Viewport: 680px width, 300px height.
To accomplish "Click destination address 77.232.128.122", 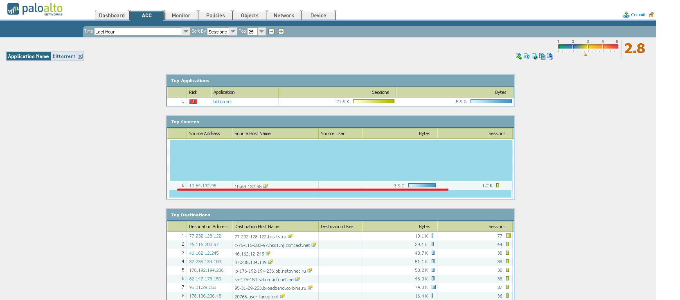I will 205,236.
